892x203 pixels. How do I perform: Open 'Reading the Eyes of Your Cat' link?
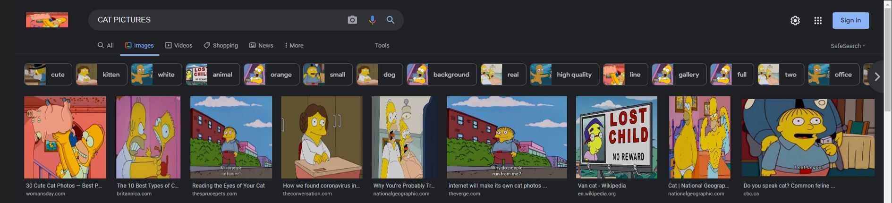tap(229, 186)
